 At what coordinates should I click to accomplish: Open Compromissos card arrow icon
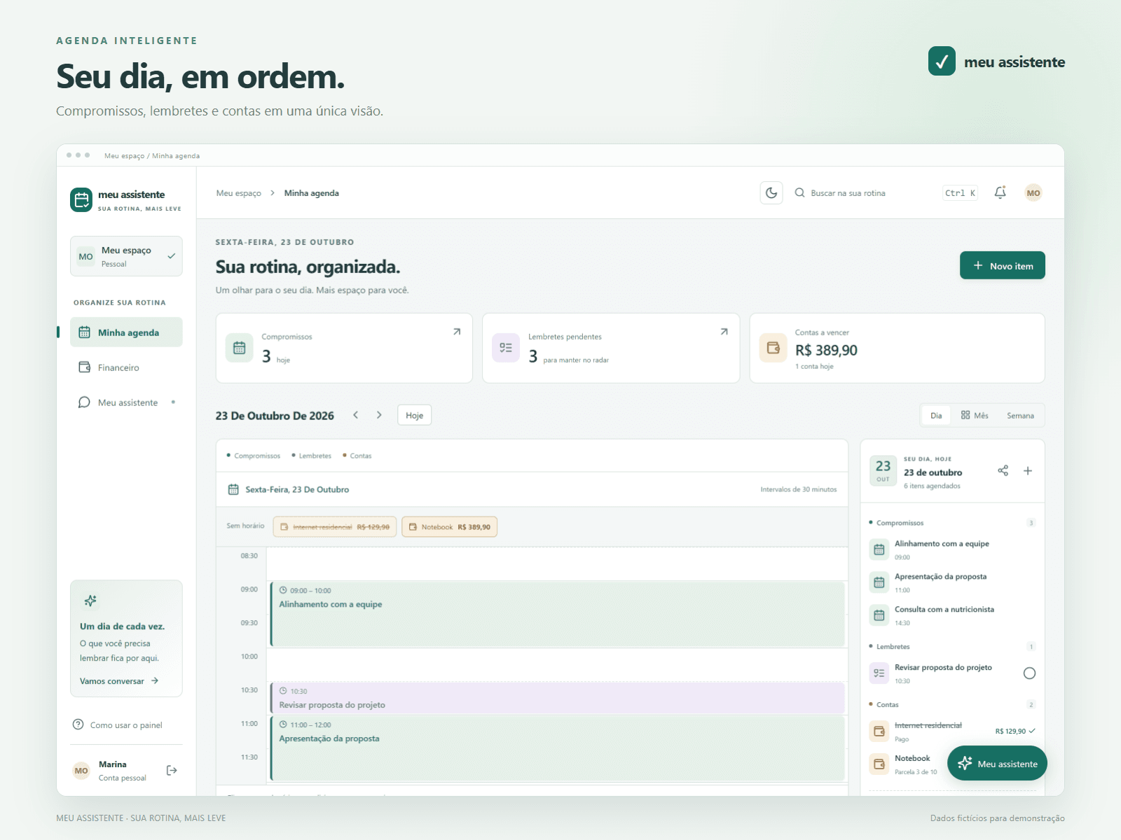click(x=457, y=332)
